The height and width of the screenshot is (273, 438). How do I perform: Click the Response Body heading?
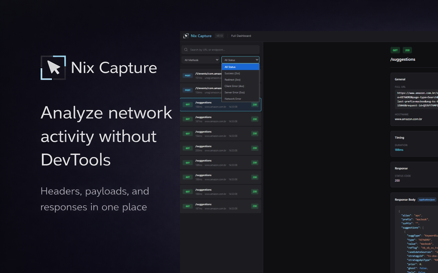pyautogui.click(x=405, y=200)
